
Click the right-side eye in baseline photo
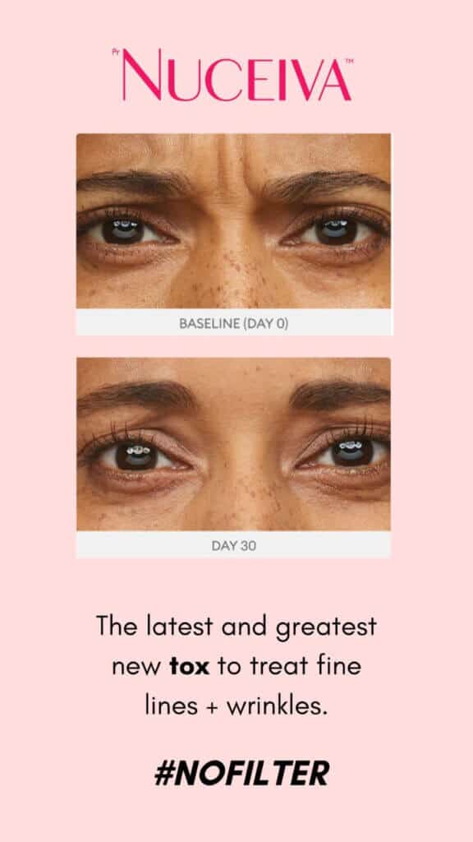(337, 230)
